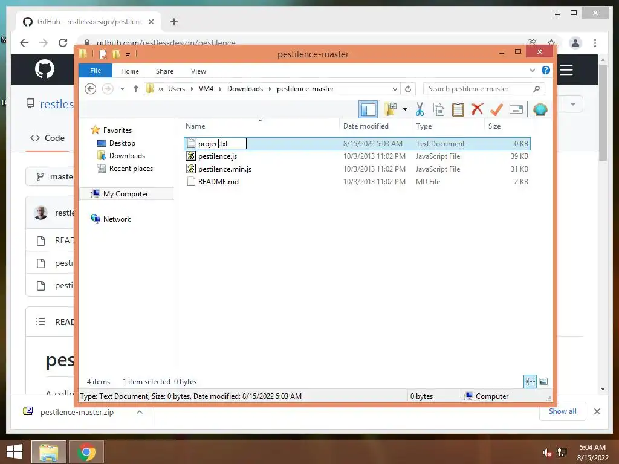
Task: Go back with Explorer back arrow
Action: click(91, 89)
